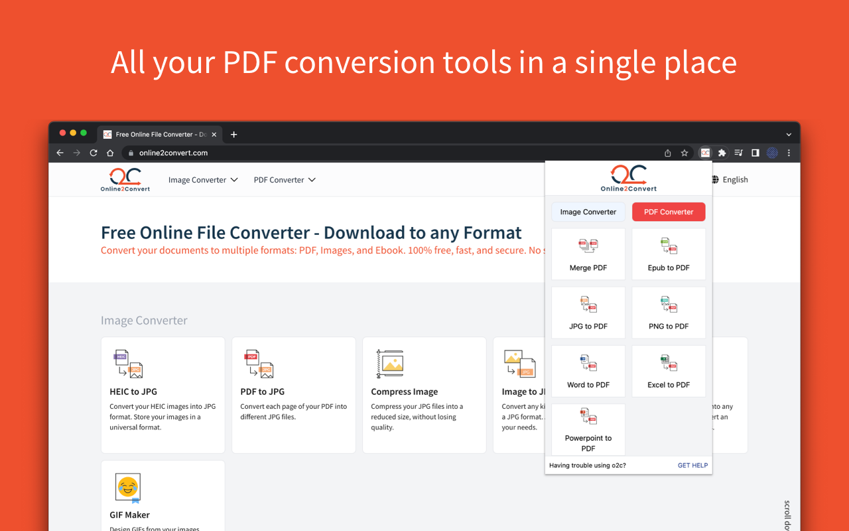Open the JPG to PDF tool
Image resolution: width=849 pixels, height=531 pixels.
tap(588, 313)
